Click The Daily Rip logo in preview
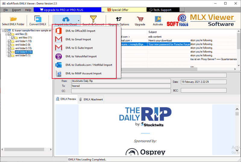The height and width of the screenshot is (162, 241). pyautogui.click(x=145, y=116)
